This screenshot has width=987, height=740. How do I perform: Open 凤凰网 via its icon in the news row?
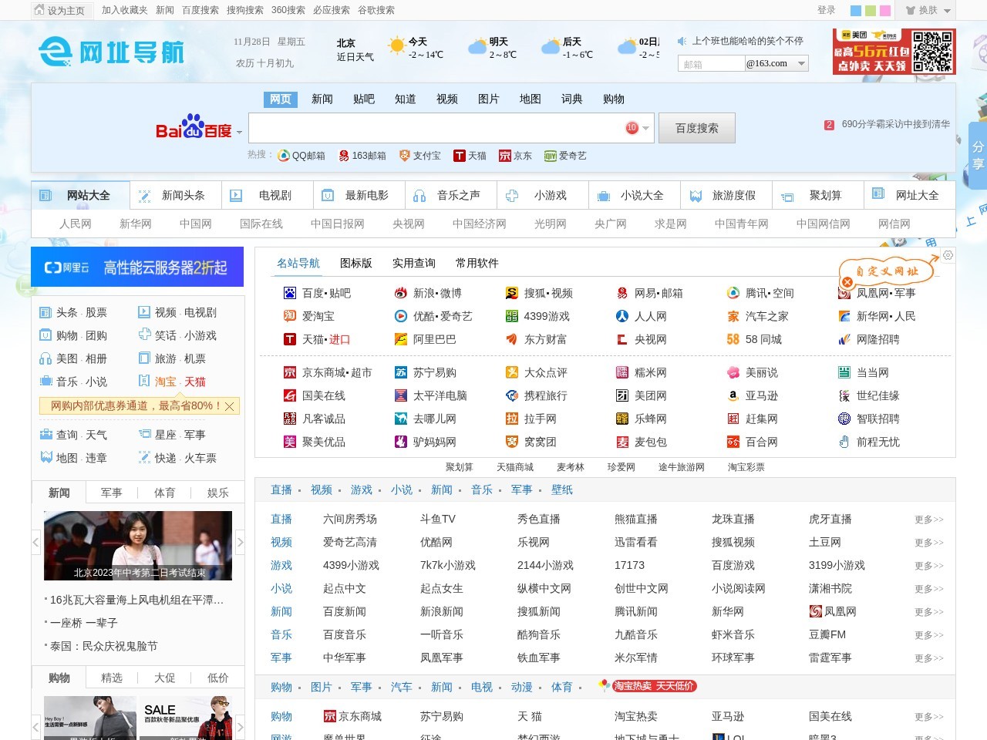pos(815,612)
